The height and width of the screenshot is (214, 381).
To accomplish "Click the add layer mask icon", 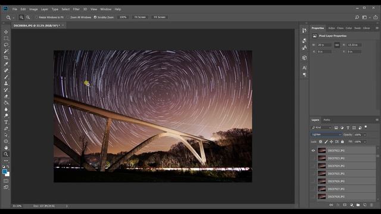I will click(x=345, y=205).
